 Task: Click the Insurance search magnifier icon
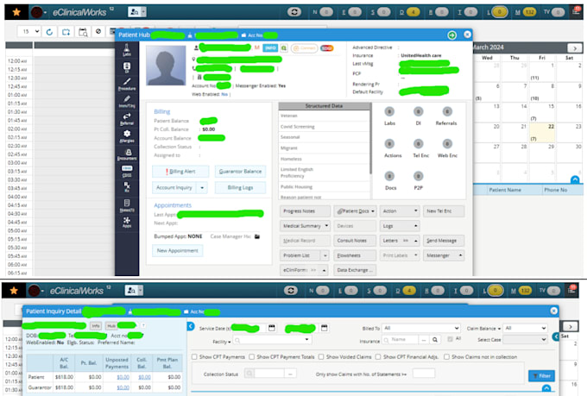pyautogui.click(x=434, y=340)
